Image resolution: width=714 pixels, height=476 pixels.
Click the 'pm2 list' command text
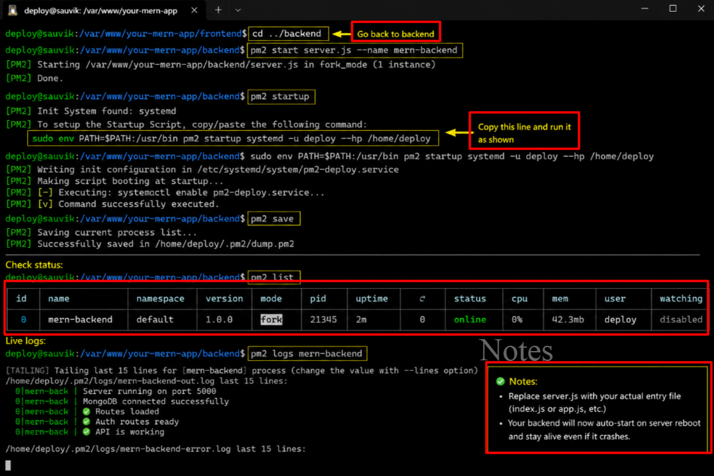[273, 277]
